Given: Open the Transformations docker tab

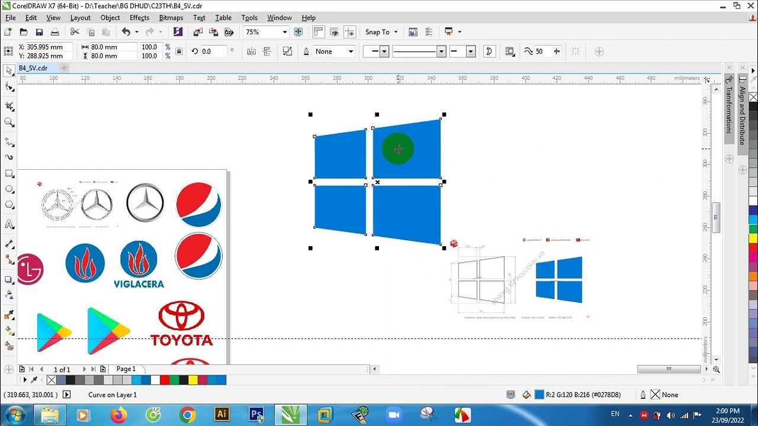Looking at the screenshot, I should (x=729, y=109).
